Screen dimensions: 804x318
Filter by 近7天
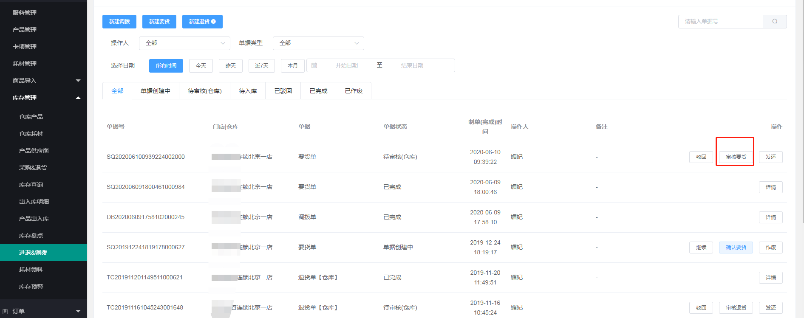(x=262, y=66)
